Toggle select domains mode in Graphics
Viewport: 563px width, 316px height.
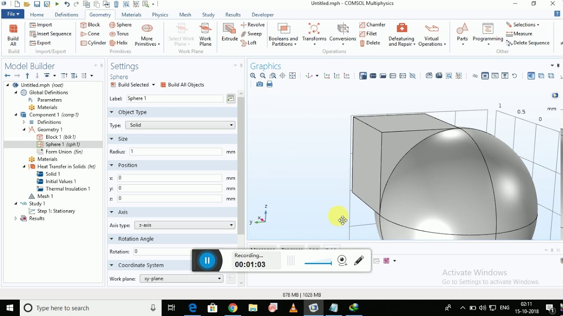[x=373, y=76]
